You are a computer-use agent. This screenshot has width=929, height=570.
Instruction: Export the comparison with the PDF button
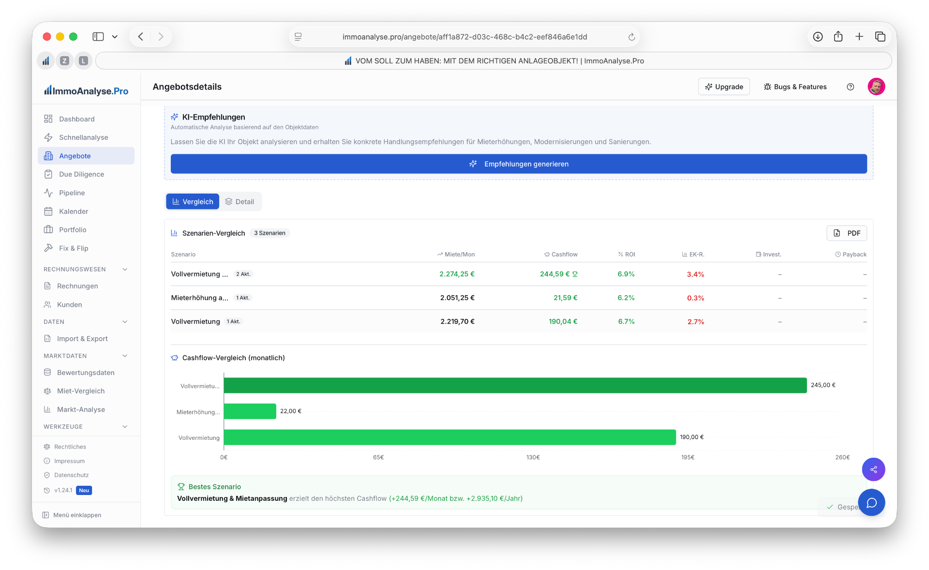tap(847, 233)
